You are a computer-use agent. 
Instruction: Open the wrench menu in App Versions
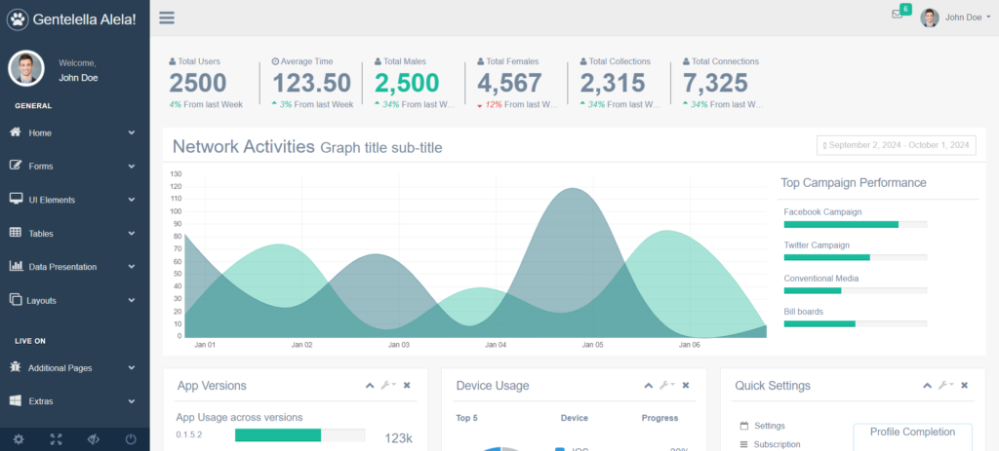pyautogui.click(x=388, y=386)
